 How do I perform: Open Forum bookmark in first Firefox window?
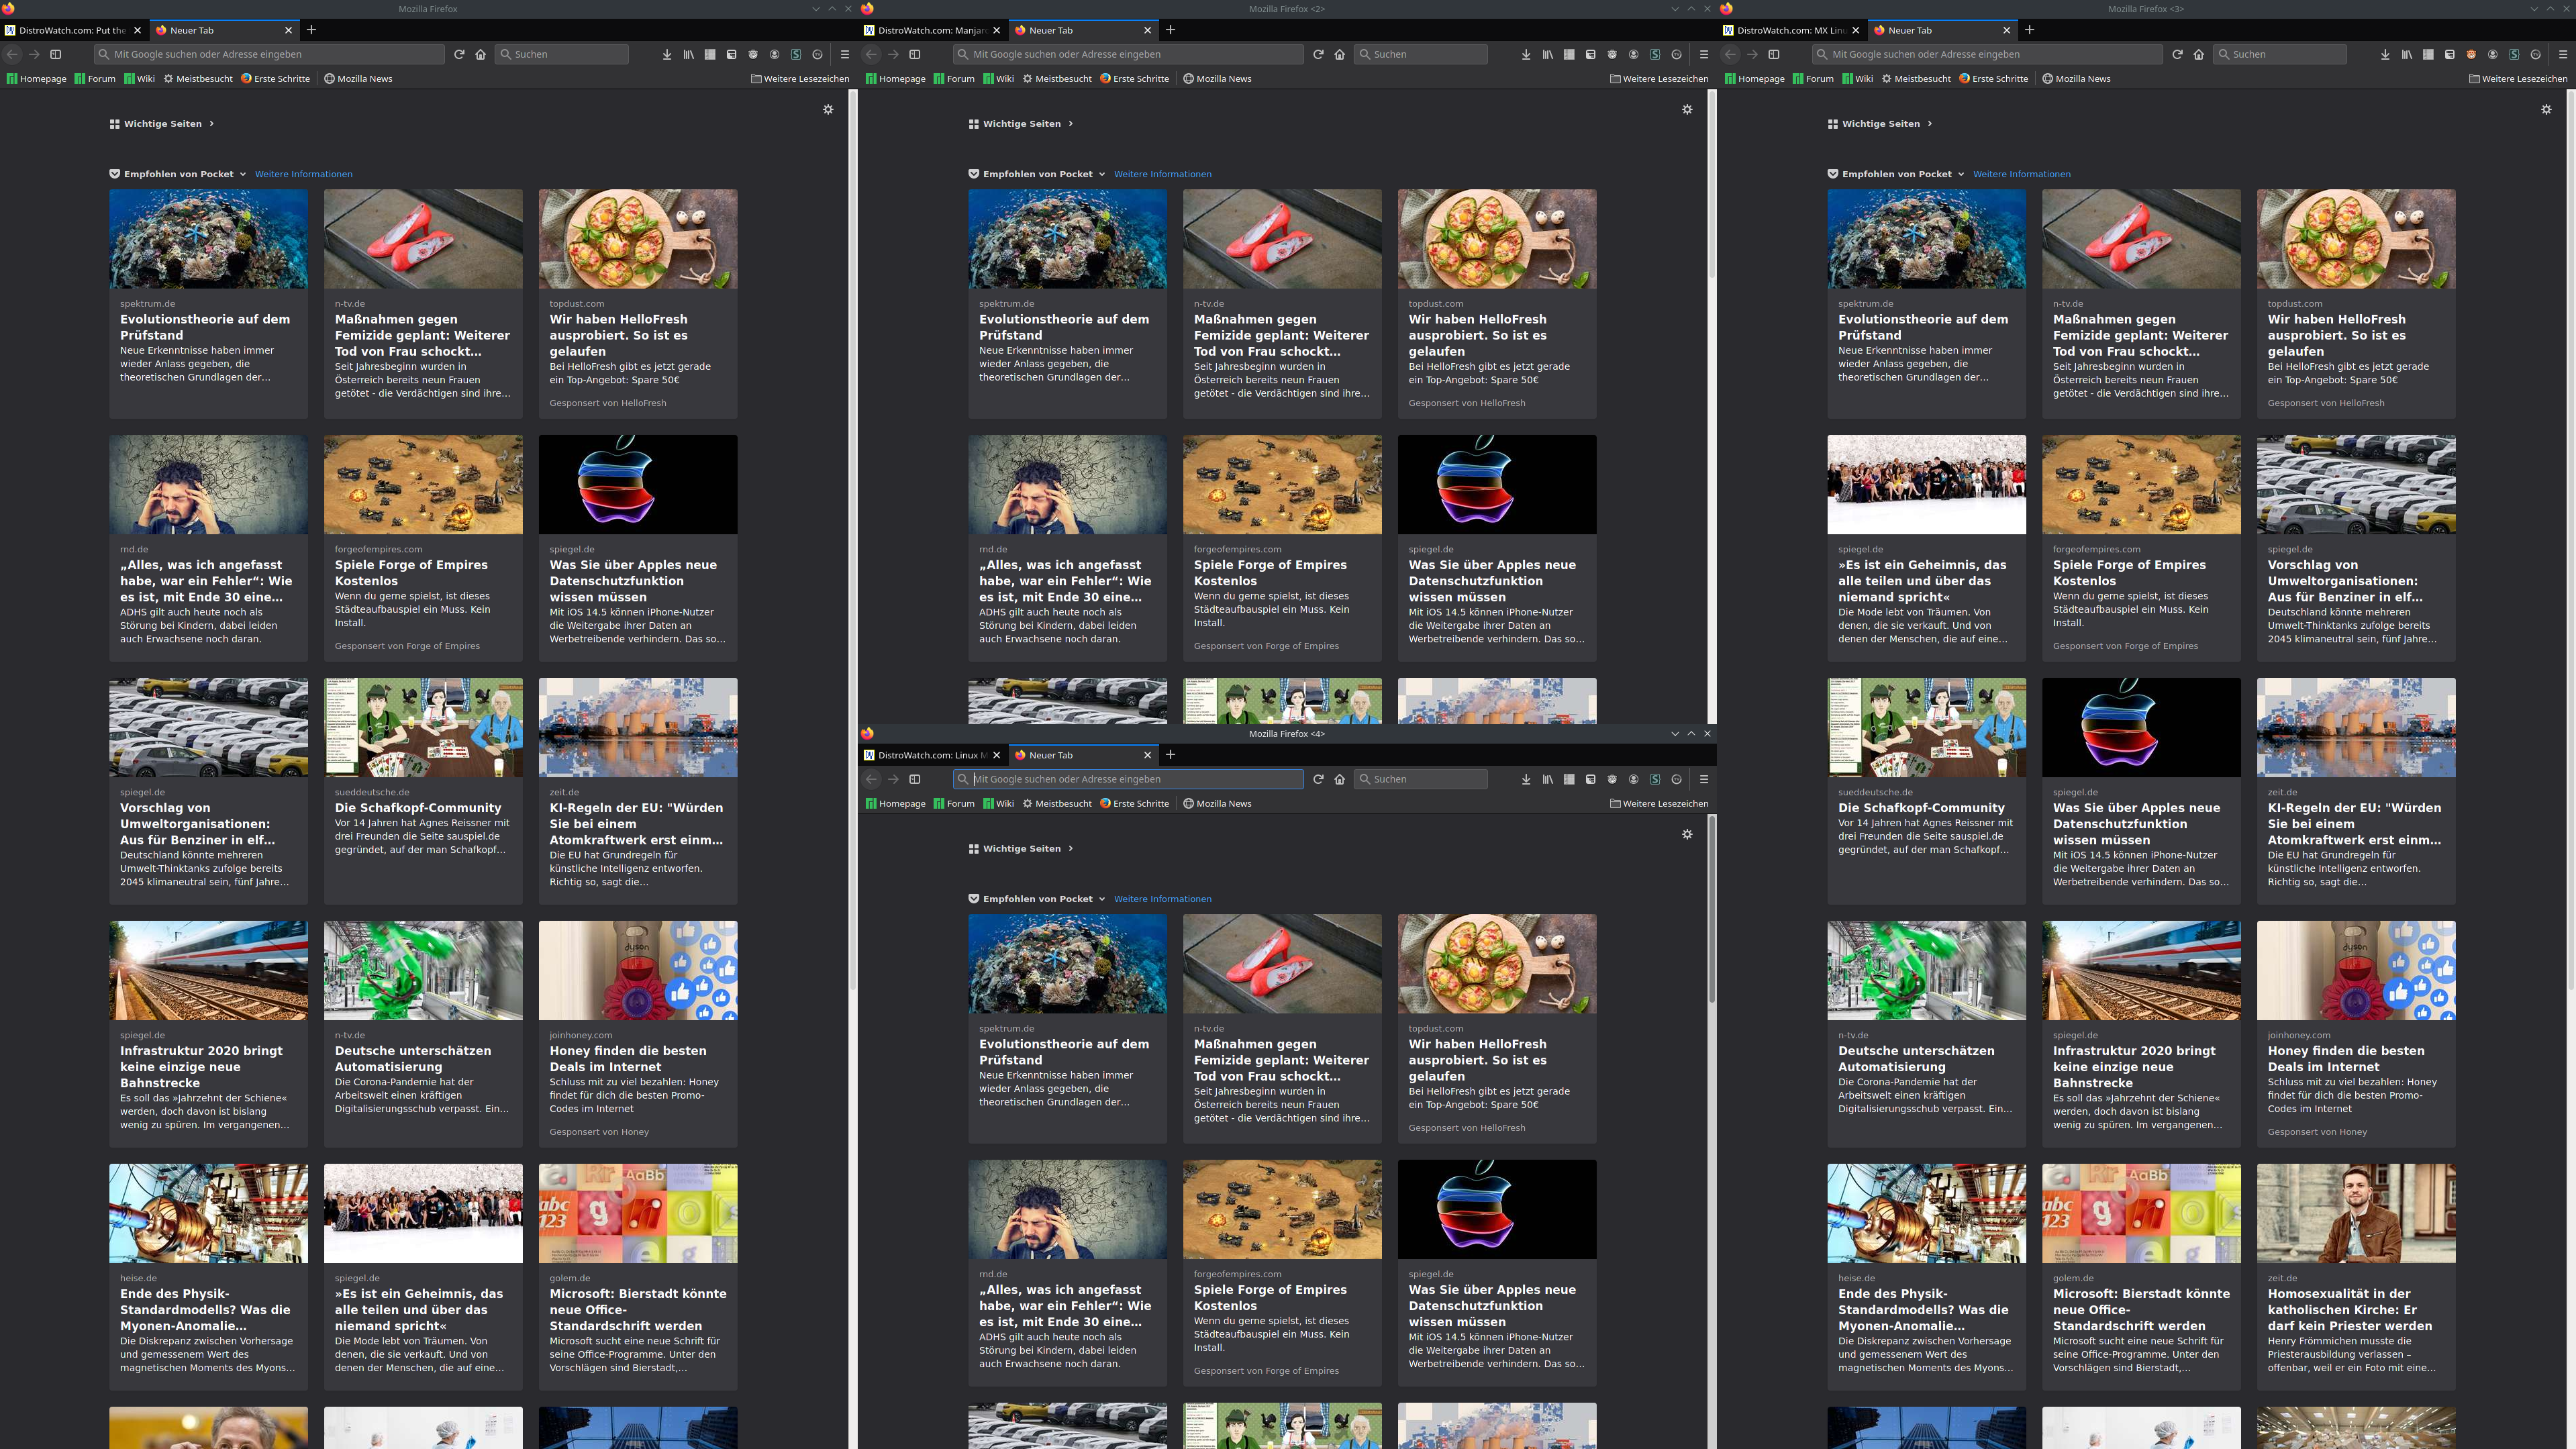(95, 79)
